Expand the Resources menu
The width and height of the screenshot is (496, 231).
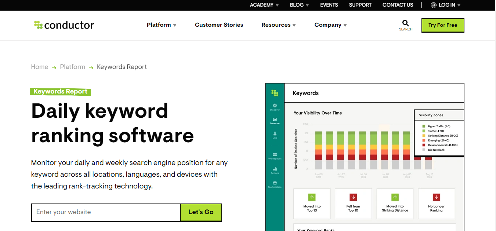(x=279, y=25)
